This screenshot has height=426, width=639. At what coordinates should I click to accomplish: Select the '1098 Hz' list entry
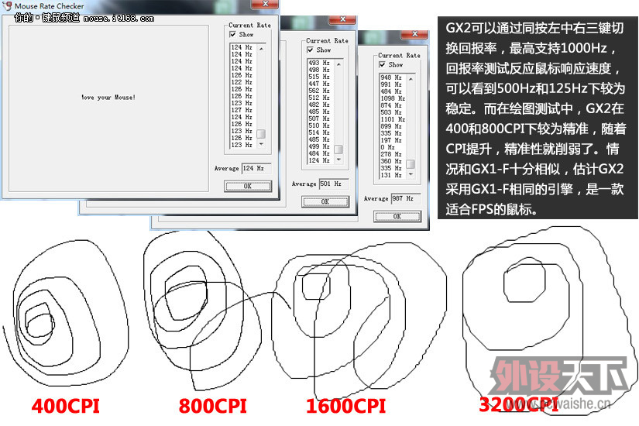(393, 98)
